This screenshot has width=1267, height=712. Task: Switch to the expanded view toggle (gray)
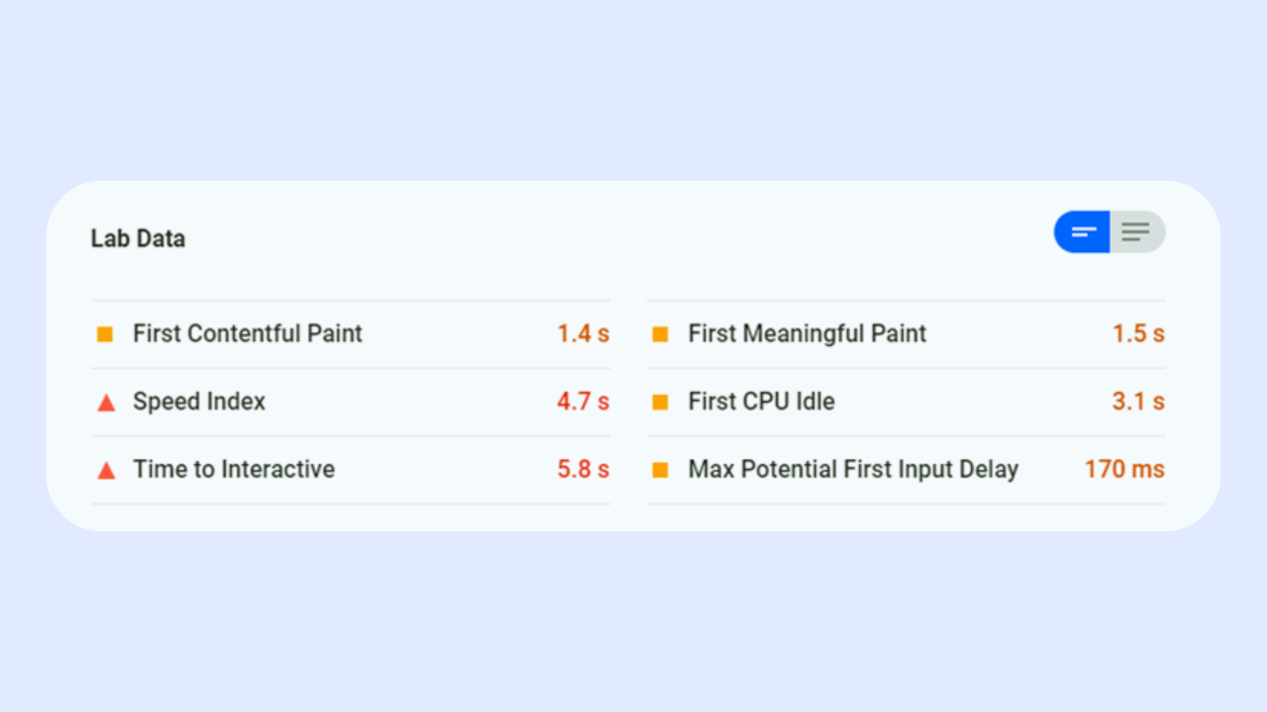[x=1137, y=232]
